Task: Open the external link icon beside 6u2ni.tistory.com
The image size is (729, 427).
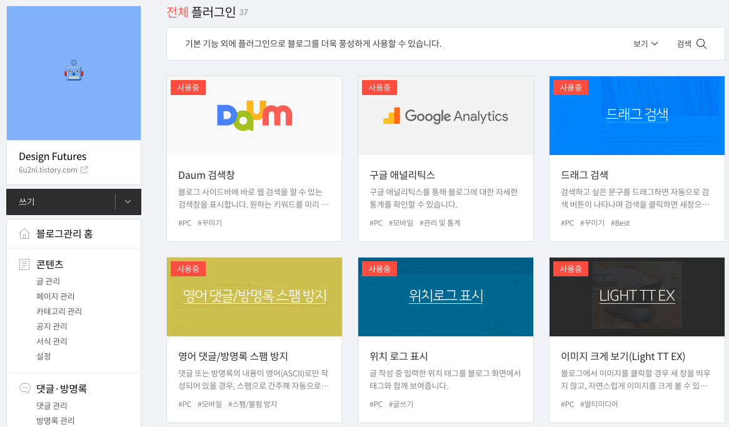Action: (x=84, y=170)
